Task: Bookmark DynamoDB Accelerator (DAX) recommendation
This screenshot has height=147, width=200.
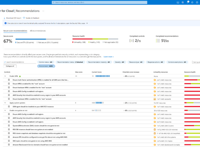Action: pyautogui.click(x=9, y=126)
